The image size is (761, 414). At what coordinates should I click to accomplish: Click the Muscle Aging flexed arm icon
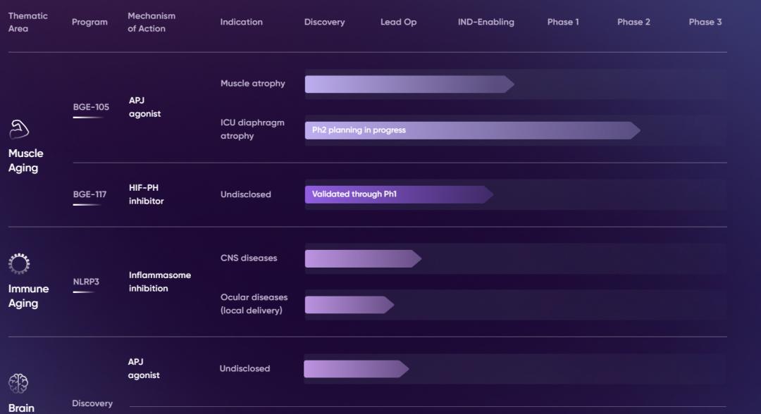[18, 130]
